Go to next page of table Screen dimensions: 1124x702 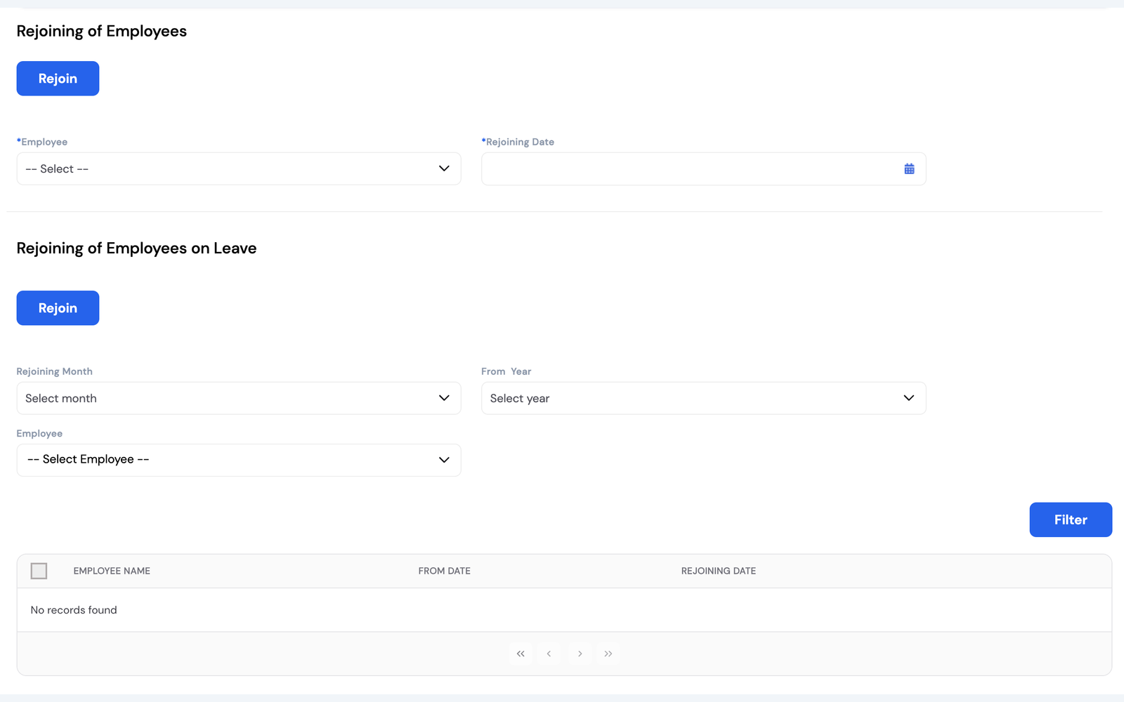[x=580, y=654]
